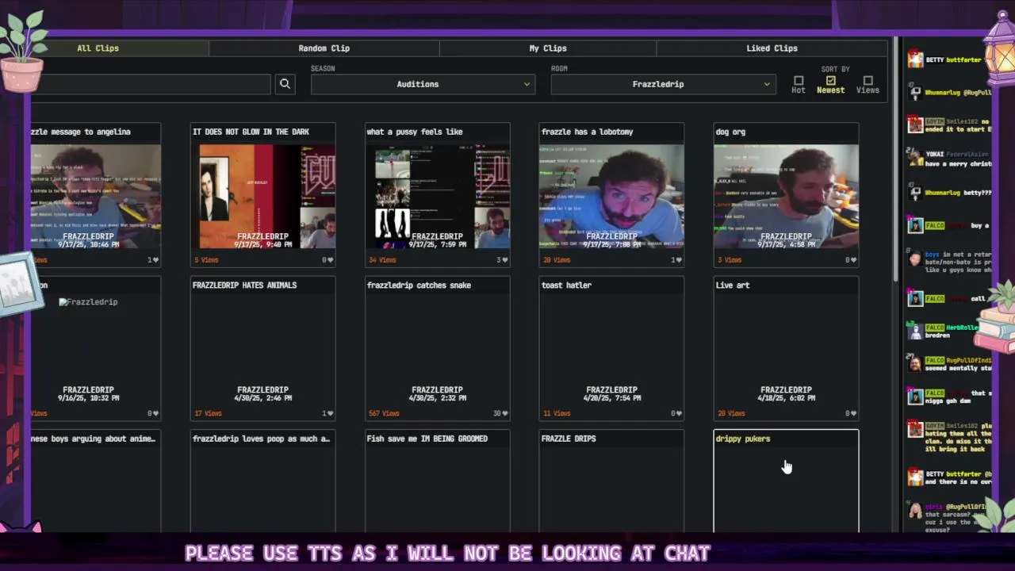
Task: Open the 'toast hatler' clip card
Action: coord(611,348)
